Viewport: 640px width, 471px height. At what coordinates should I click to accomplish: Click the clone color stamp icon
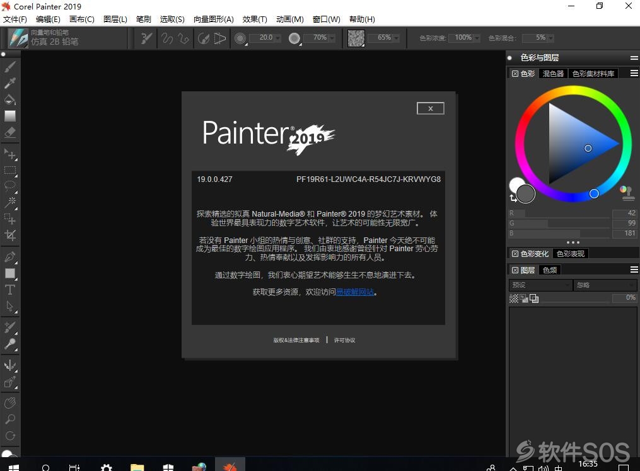(627, 193)
